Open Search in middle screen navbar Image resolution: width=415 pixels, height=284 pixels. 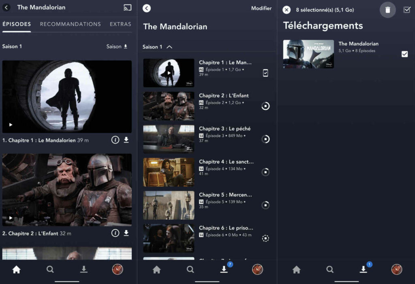(190, 269)
